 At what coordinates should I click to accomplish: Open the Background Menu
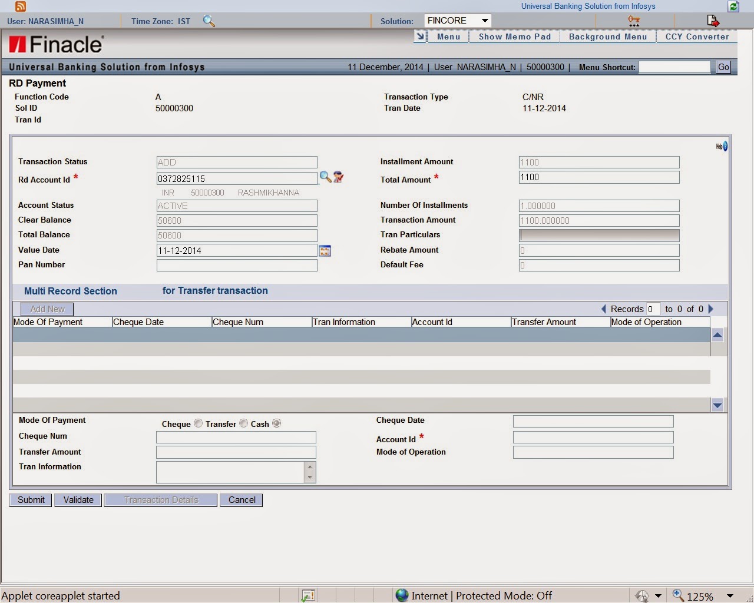point(608,37)
